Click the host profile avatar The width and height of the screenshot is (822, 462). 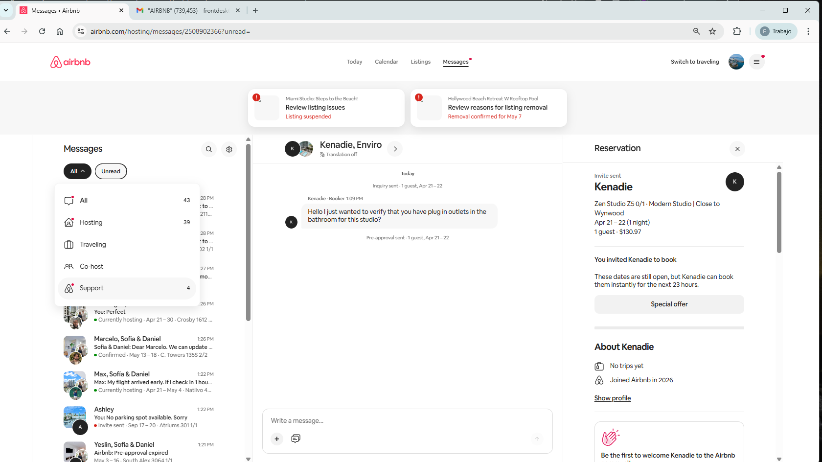(x=736, y=62)
